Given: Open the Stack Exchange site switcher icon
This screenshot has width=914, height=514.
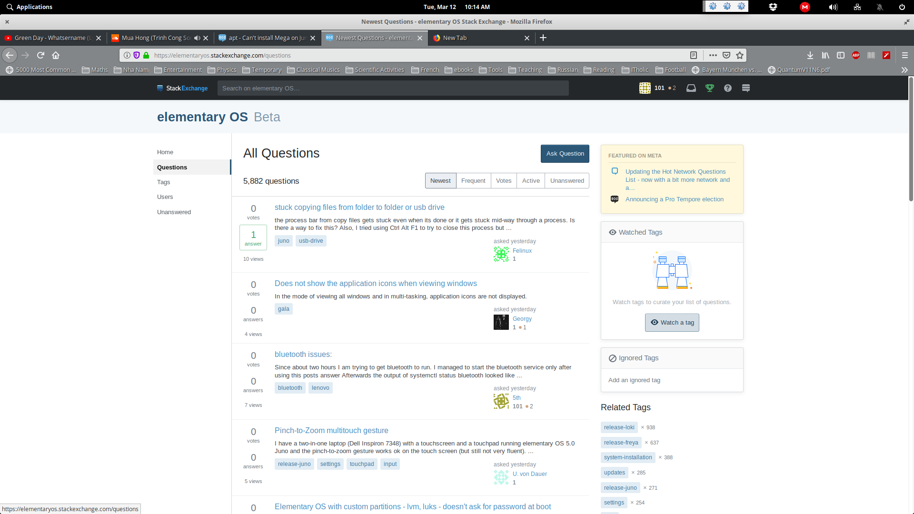Looking at the screenshot, I should tap(745, 88).
